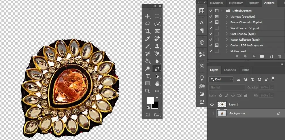Screen dimensions: 285x140
Task: Open the Learn panel lightbulb icon
Action: coord(202,78)
